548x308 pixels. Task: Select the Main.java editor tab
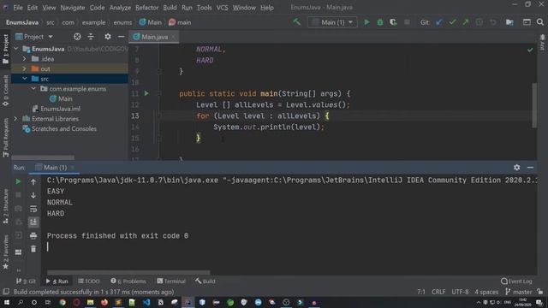pos(154,37)
